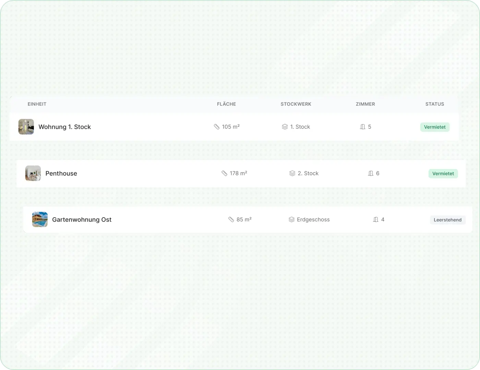The width and height of the screenshot is (480, 370).
Task: Open the Wohnung 1. Stock photo thumbnail
Action: point(26,127)
